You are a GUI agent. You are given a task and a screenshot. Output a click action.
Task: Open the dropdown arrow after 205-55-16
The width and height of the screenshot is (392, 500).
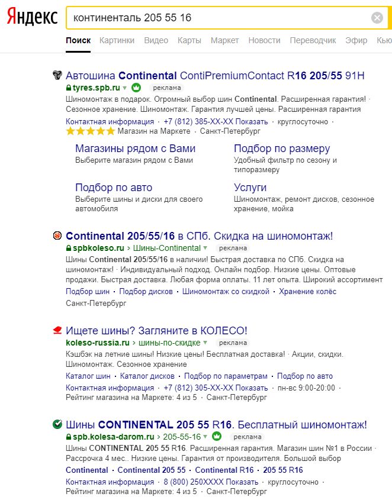pyautogui.click(x=205, y=437)
